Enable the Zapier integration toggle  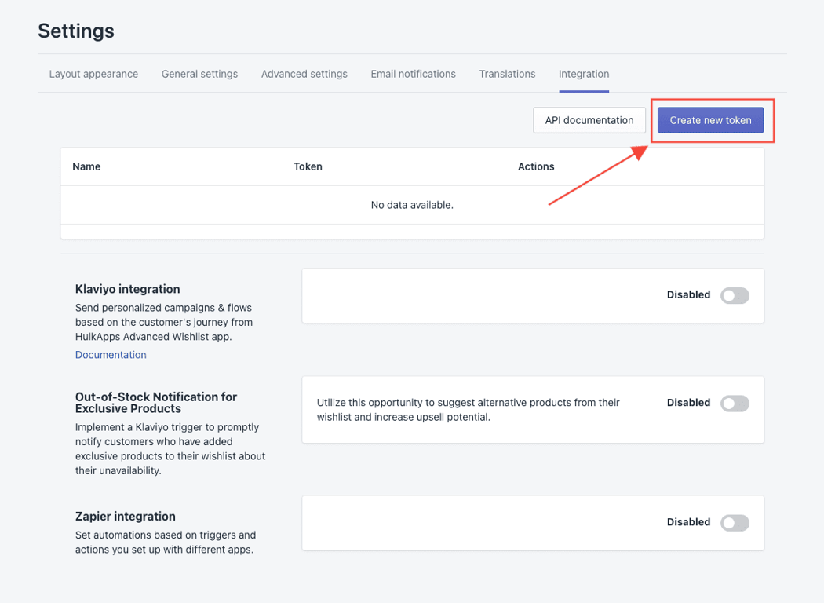pos(735,523)
